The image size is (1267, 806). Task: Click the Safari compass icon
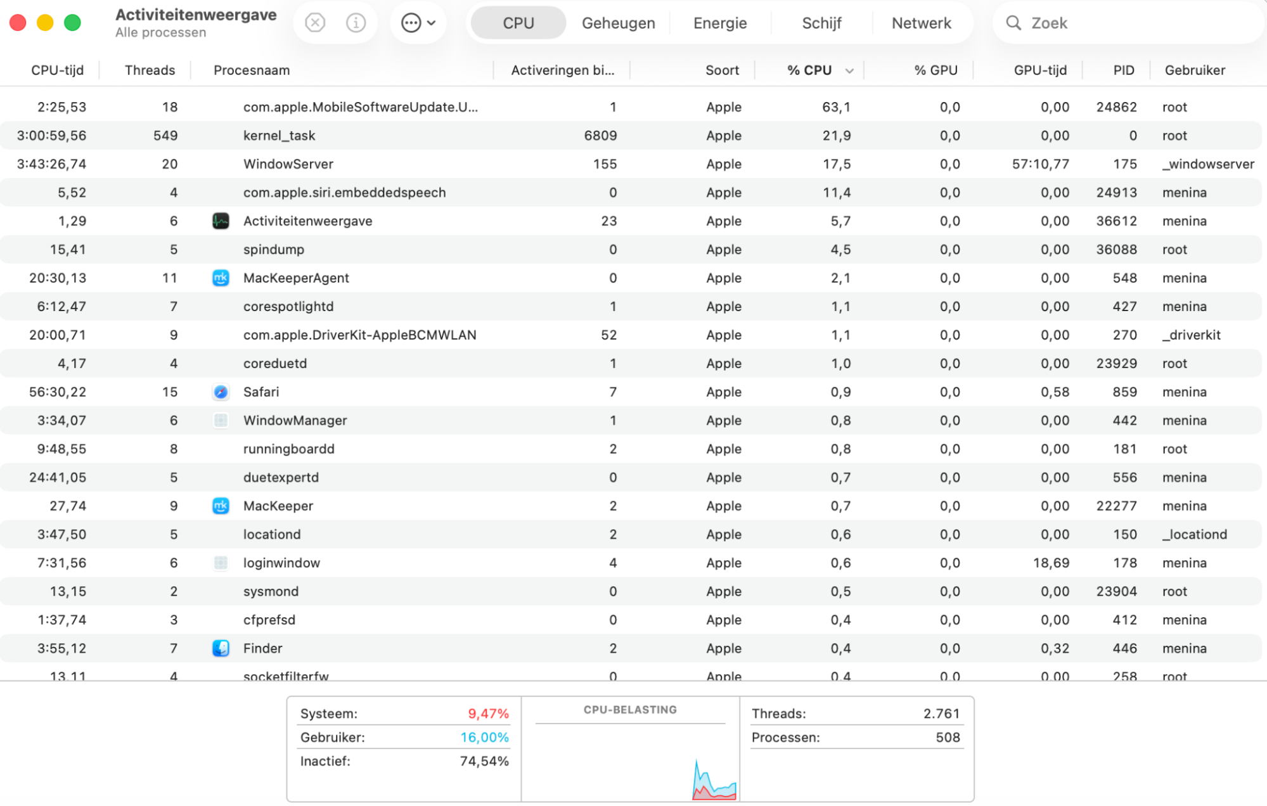tap(221, 392)
